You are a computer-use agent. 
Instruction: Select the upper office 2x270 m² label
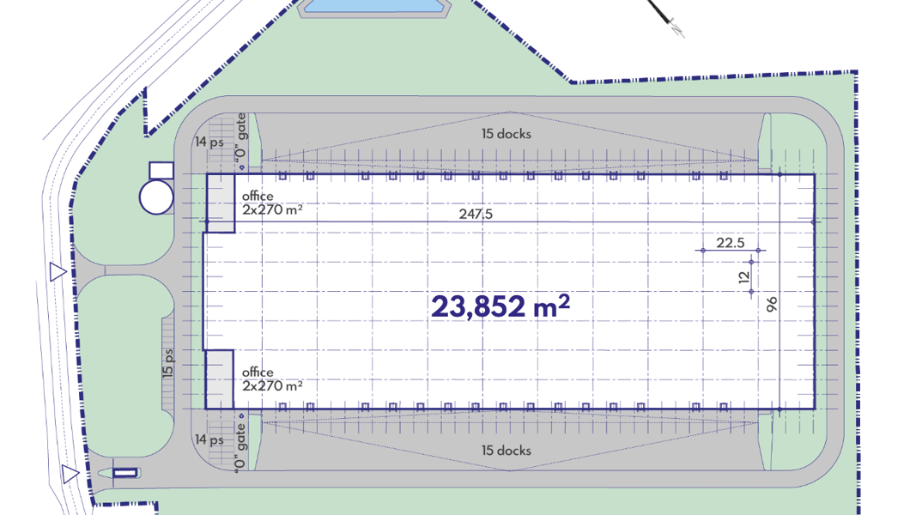(272, 203)
